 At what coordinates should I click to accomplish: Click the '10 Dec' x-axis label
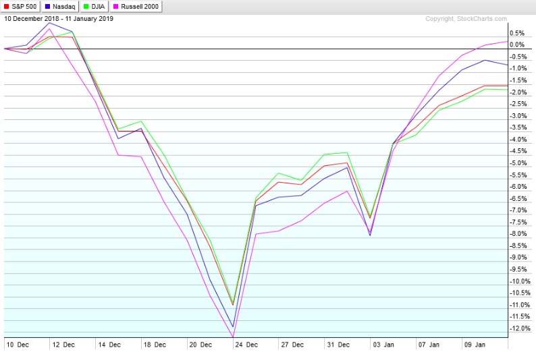[x=18, y=345]
